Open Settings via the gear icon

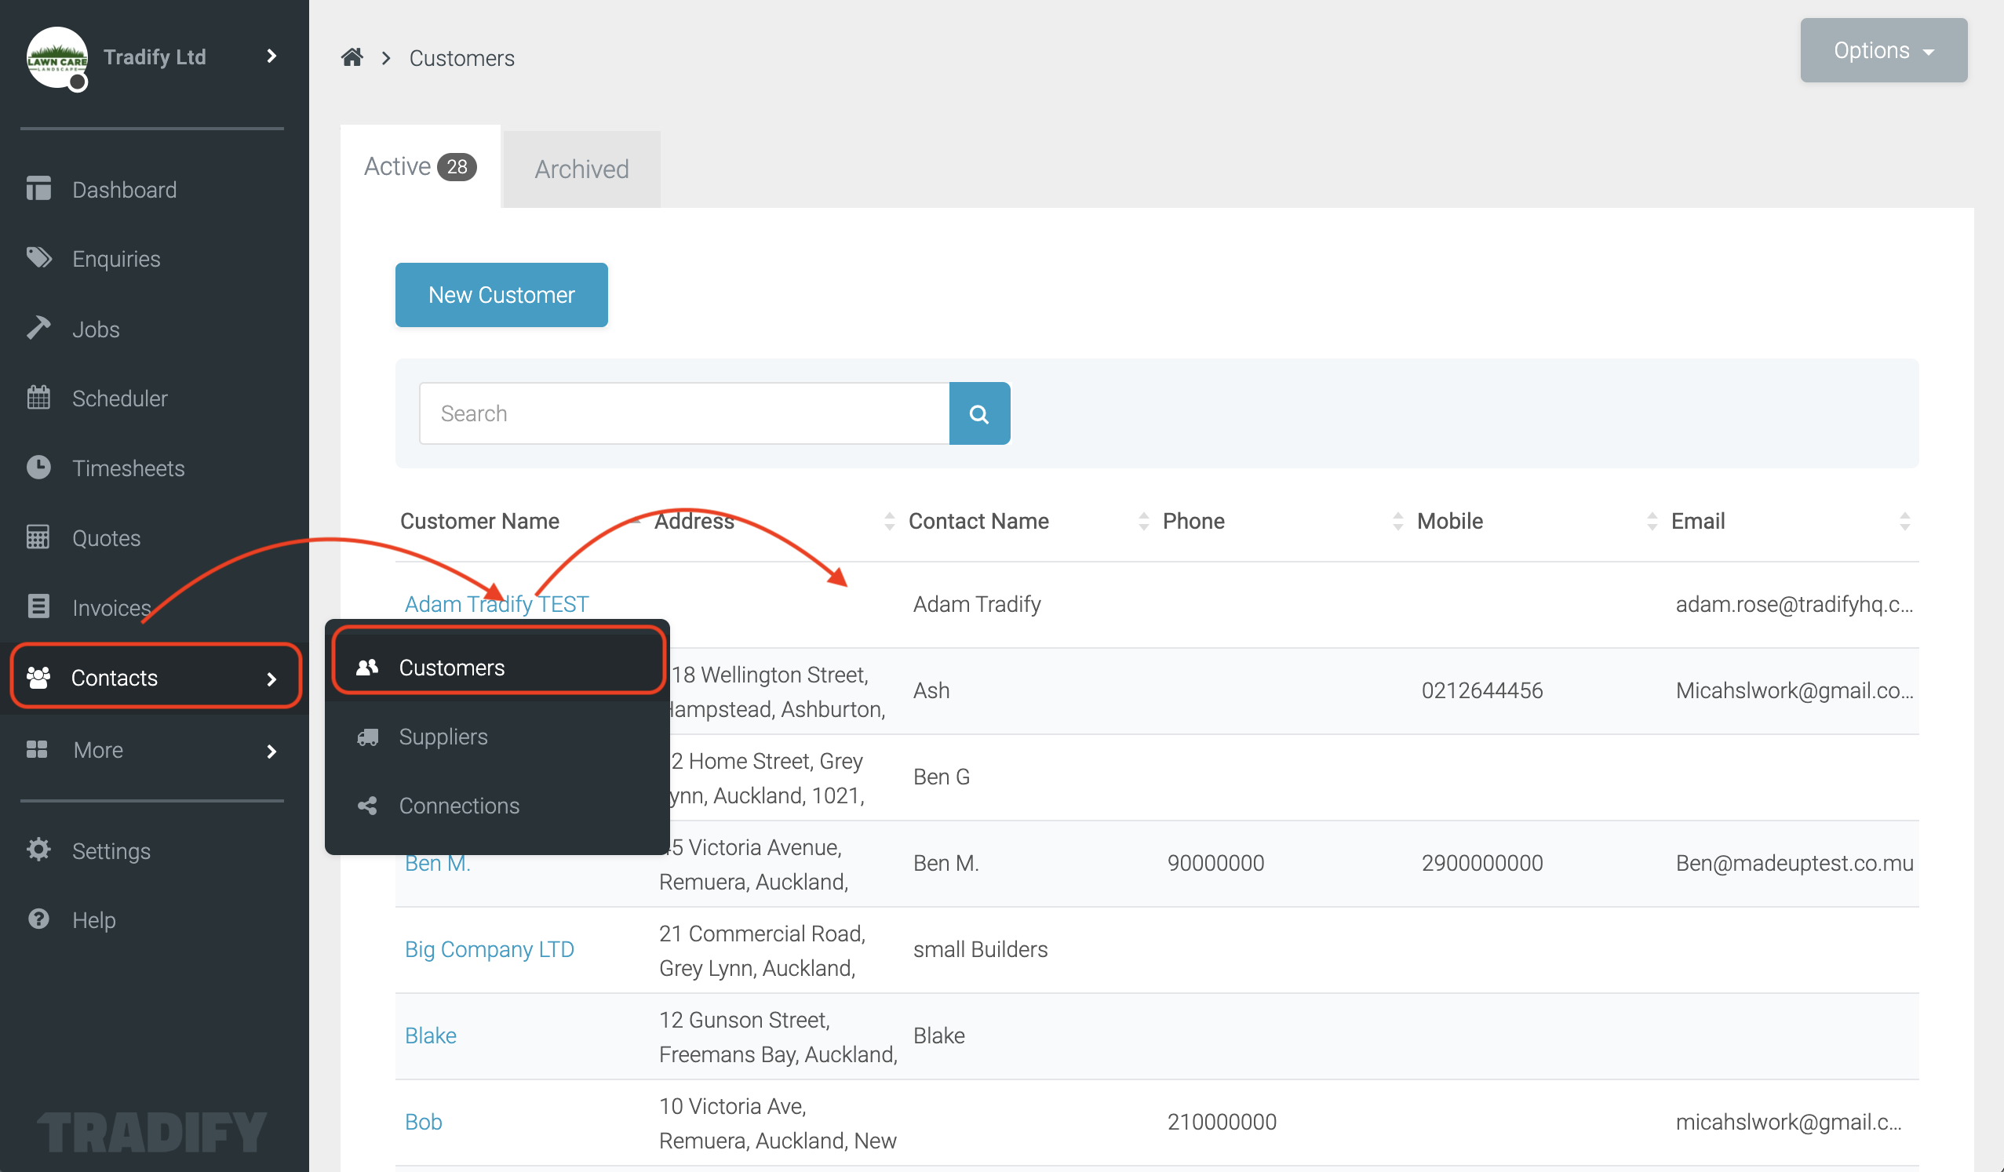click(x=38, y=849)
